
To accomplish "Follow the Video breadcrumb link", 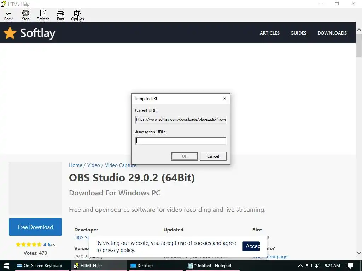I will (x=93, y=165).
